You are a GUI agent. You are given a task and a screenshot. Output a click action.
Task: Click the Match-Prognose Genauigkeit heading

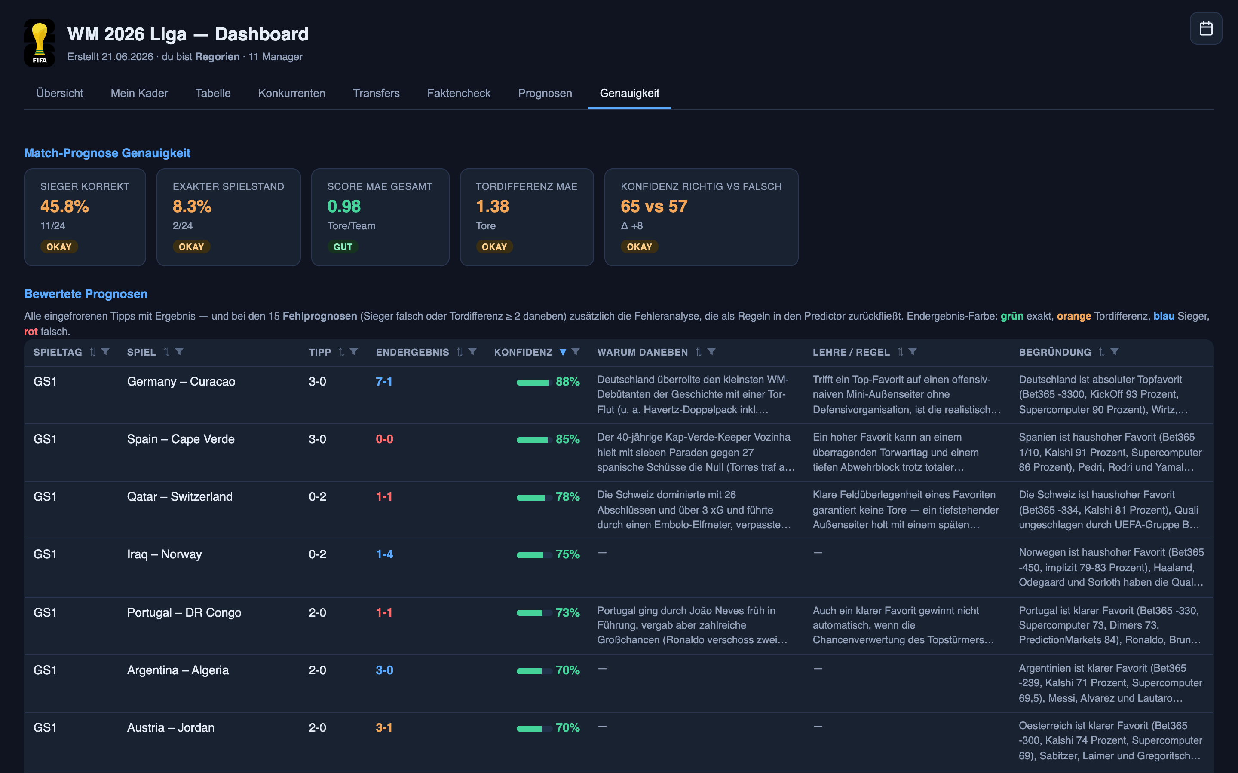107,153
